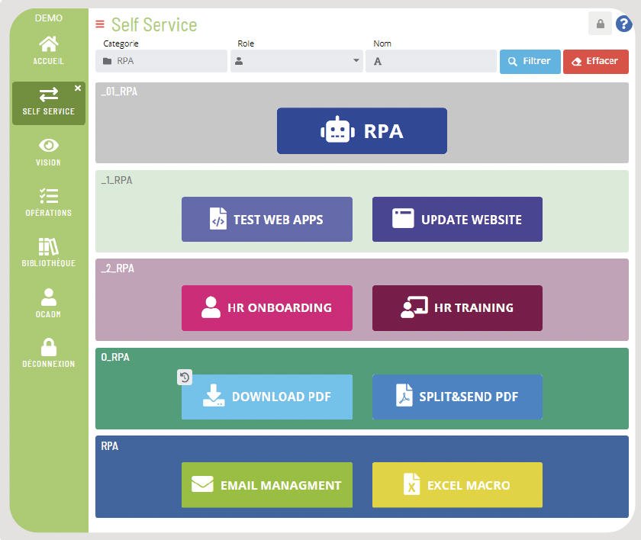Launch the RPA robot tile

click(362, 130)
